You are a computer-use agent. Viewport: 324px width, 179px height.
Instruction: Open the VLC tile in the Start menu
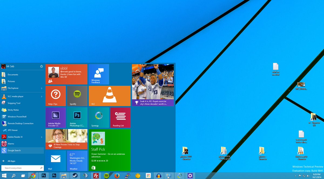point(109,96)
